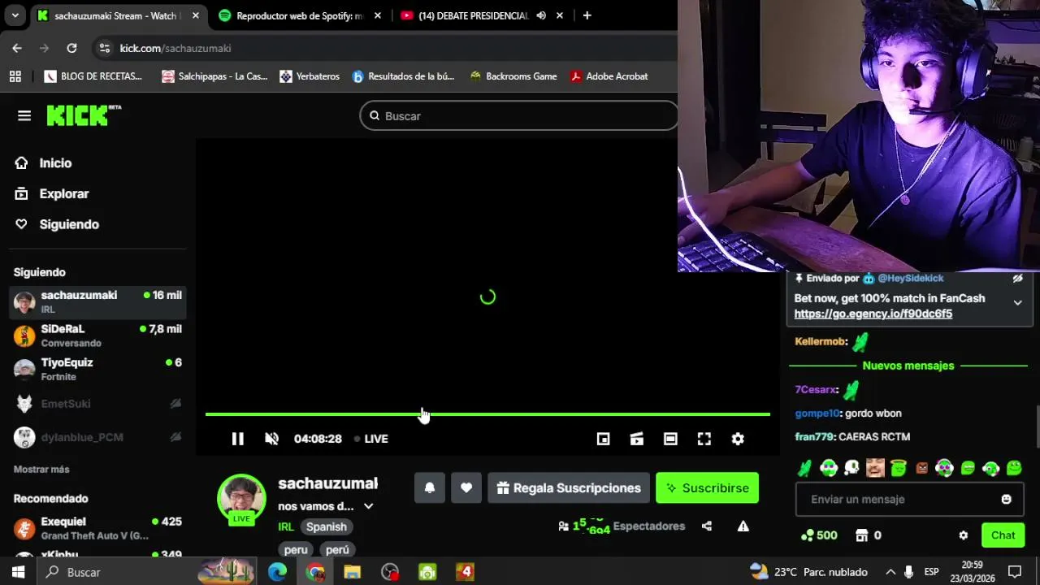The height and width of the screenshot is (585, 1040).
Task: Click Kellermob username in chat
Action: [821, 342]
